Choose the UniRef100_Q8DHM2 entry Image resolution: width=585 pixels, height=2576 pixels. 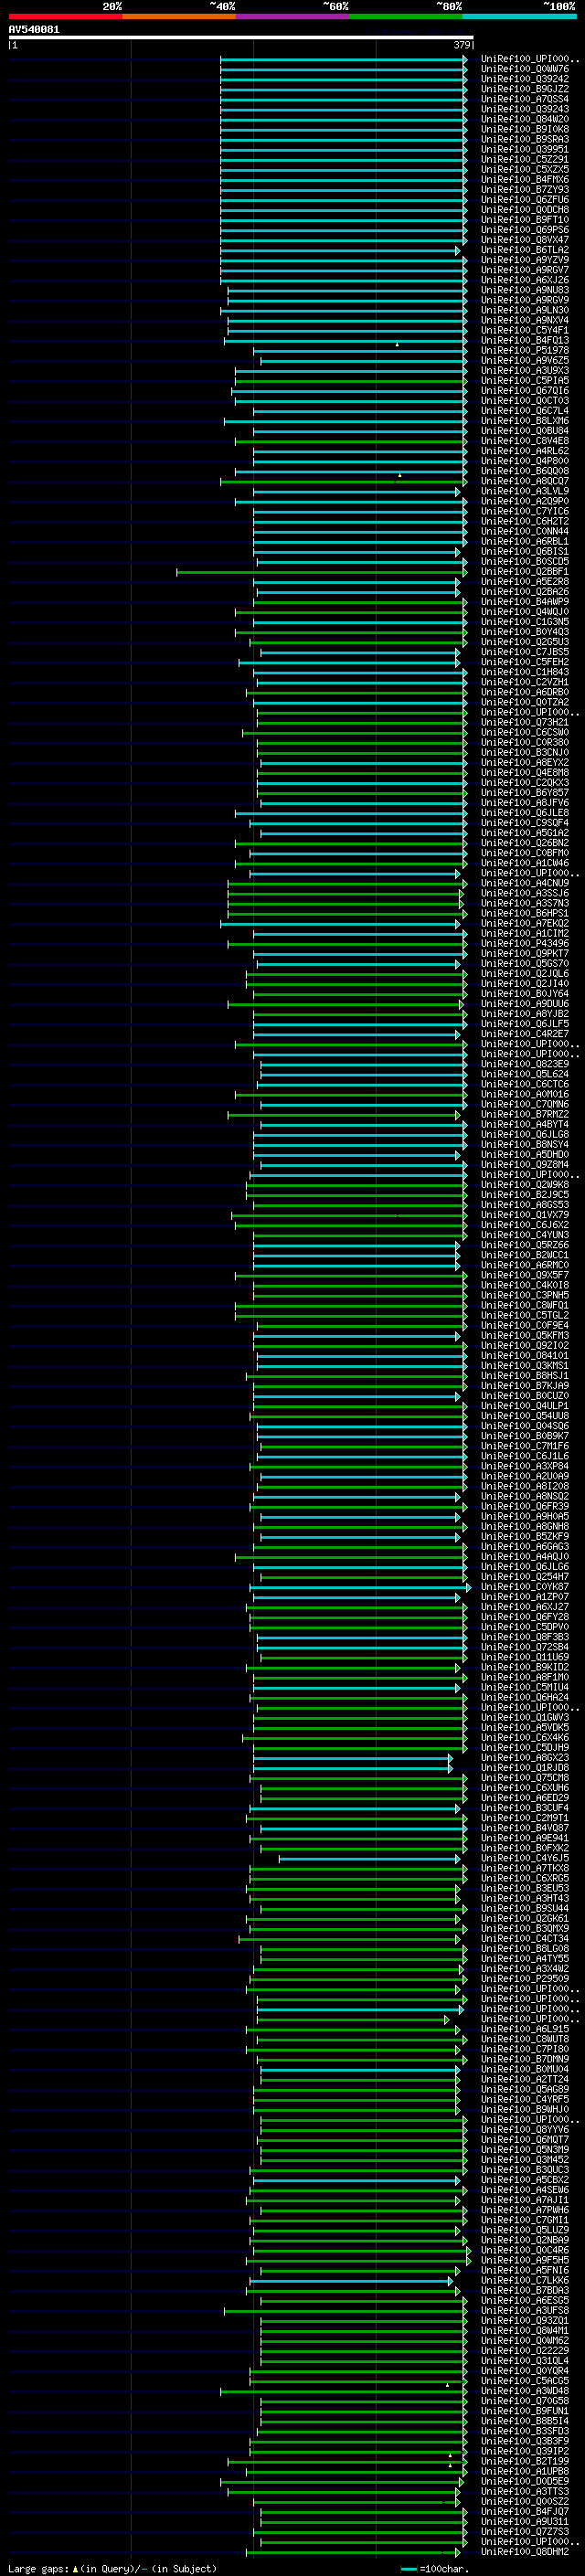(524, 2551)
